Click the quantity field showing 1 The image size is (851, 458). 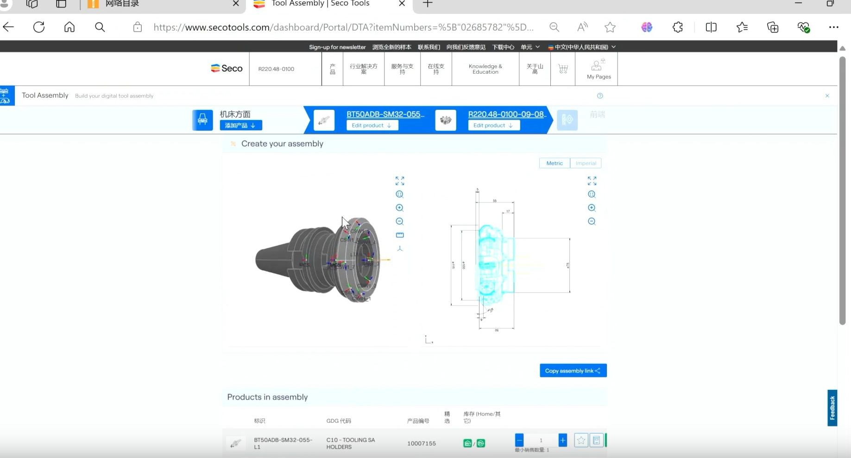click(541, 440)
